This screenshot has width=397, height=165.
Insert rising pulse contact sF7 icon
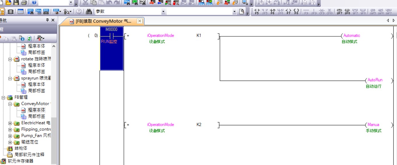pyautogui.click(x=339, y=12)
